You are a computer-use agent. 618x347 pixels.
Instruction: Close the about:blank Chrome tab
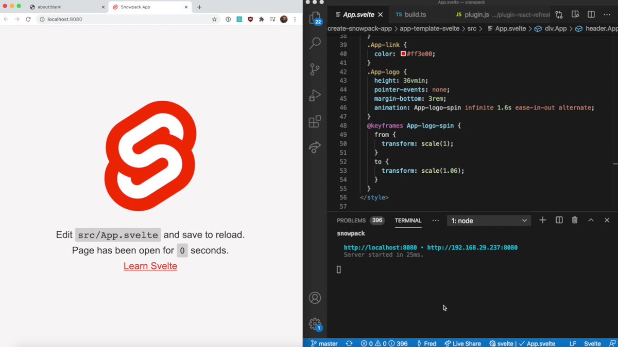pyautogui.click(x=102, y=7)
